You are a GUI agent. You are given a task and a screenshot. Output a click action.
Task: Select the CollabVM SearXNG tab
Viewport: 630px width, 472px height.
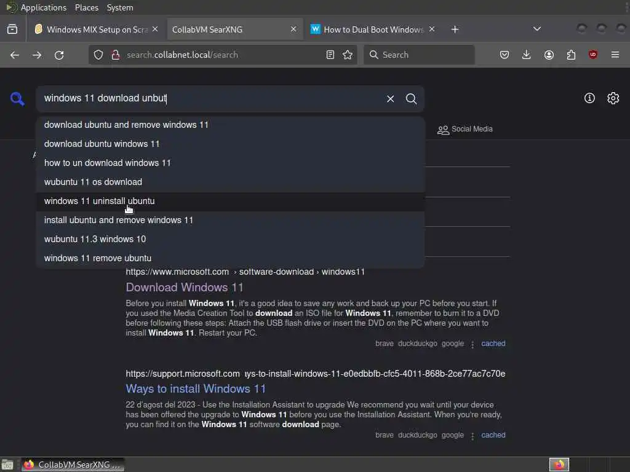234,29
